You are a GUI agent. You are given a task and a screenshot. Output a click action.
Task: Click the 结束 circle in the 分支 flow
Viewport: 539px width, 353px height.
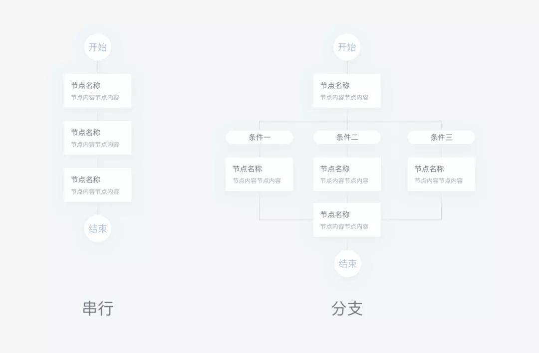(347, 264)
